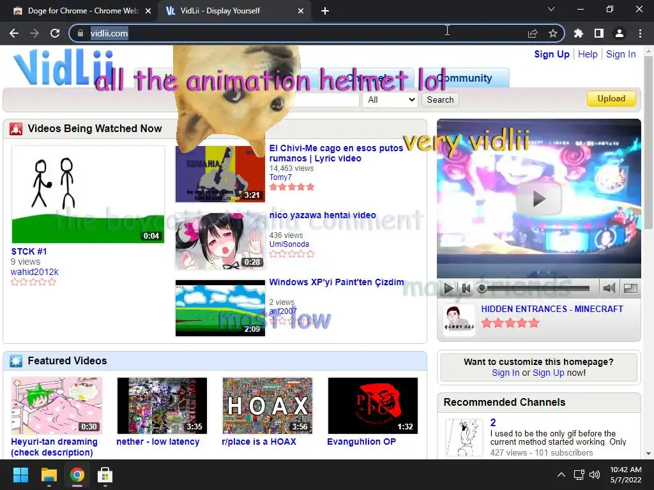Screen dimensions: 654x490
Task: Click the Search button
Action: 440,100
